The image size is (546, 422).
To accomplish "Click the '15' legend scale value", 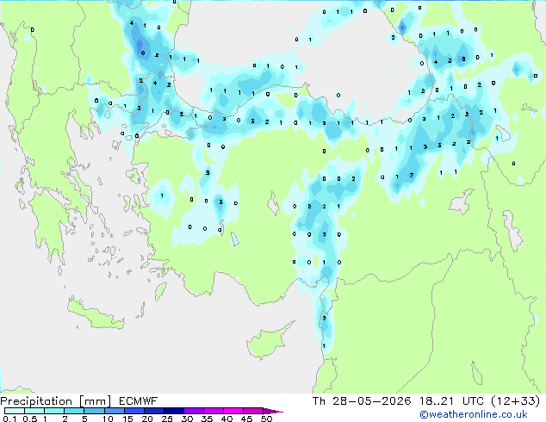I will pos(127,419).
